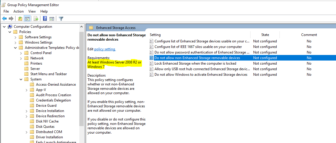
Task: Collapse the Policies tree node
Action: tap(10, 32)
